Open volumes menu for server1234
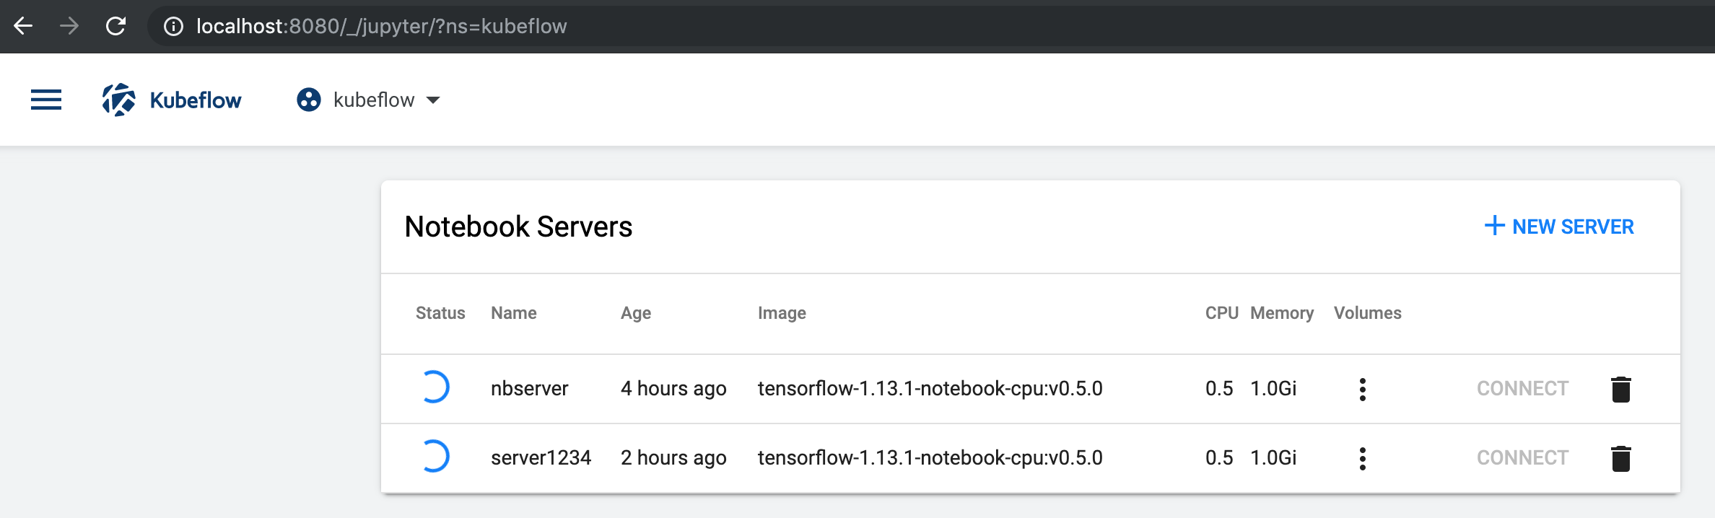Viewport: 1715px width, 518px height. tap(1363, 457)
